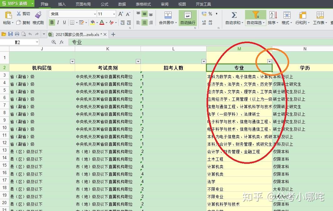Apply currency number format icon
This screenshot has width=333, height=211.
(204, 14)
